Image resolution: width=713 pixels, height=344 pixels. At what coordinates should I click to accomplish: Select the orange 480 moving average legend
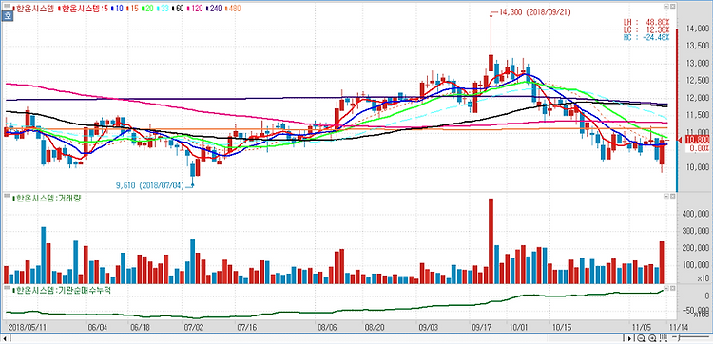point(233,9)
